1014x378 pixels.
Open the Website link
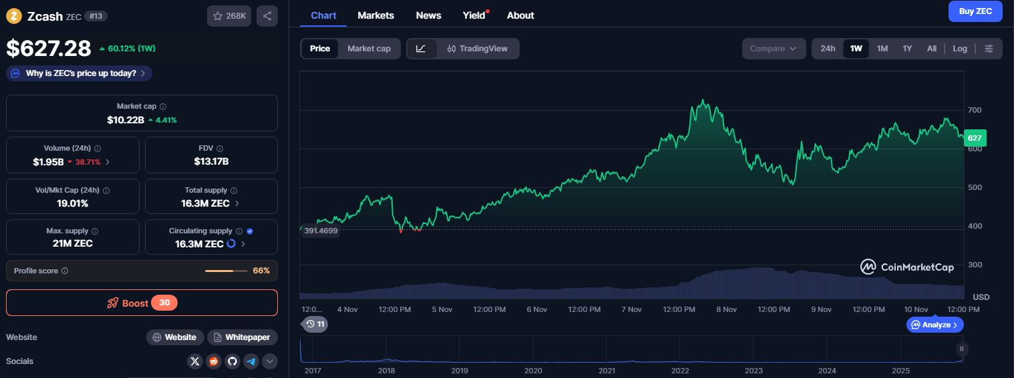[175, 337]
